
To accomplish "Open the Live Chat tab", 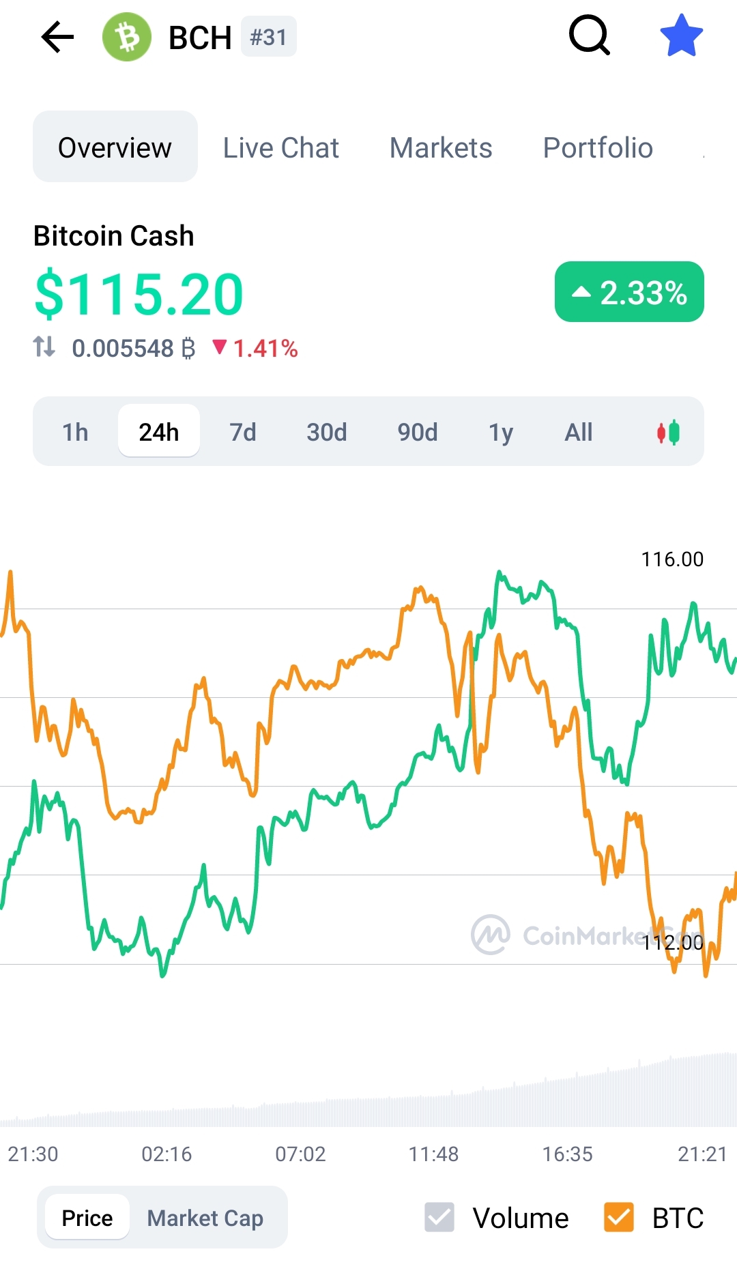I will (281, 147).
